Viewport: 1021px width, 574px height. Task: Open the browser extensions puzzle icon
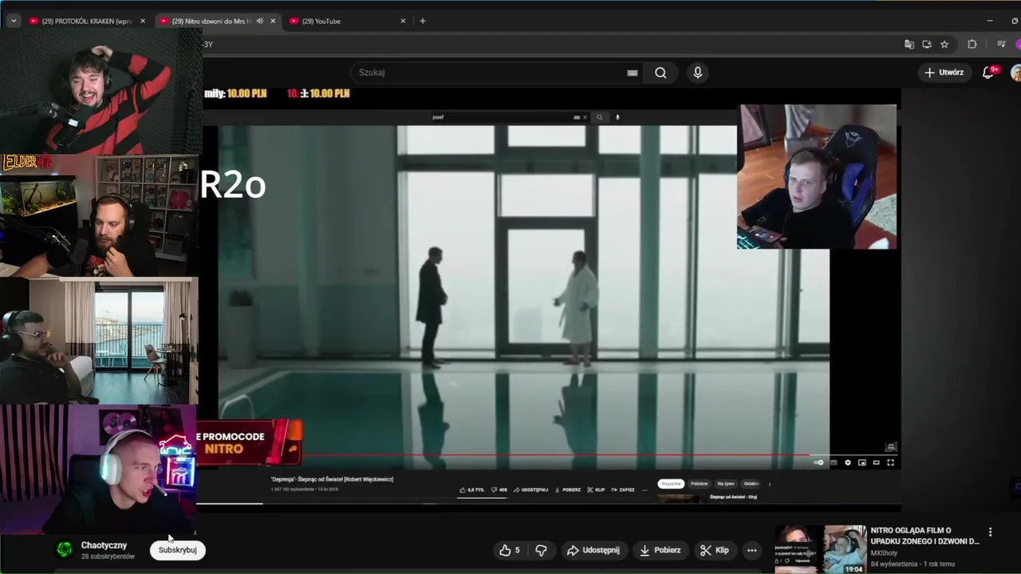click(972, 45)
